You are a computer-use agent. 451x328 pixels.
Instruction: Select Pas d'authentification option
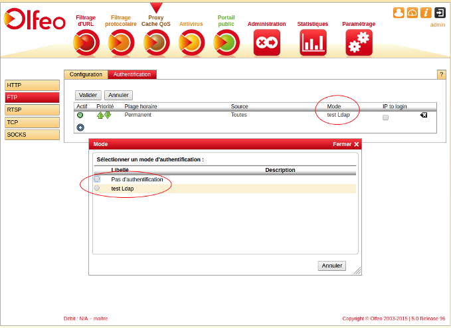tap(98, 179)
